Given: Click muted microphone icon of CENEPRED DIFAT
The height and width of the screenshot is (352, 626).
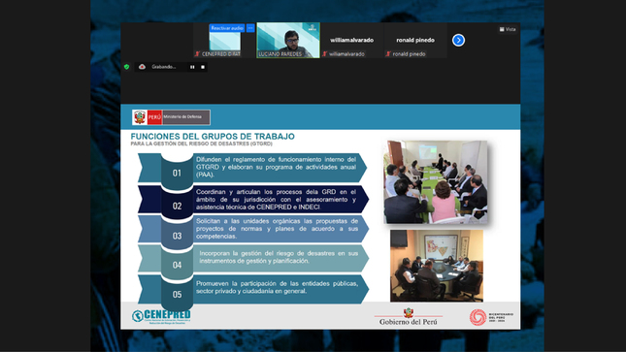Looking at the screenshot, I should coord(197,54).
